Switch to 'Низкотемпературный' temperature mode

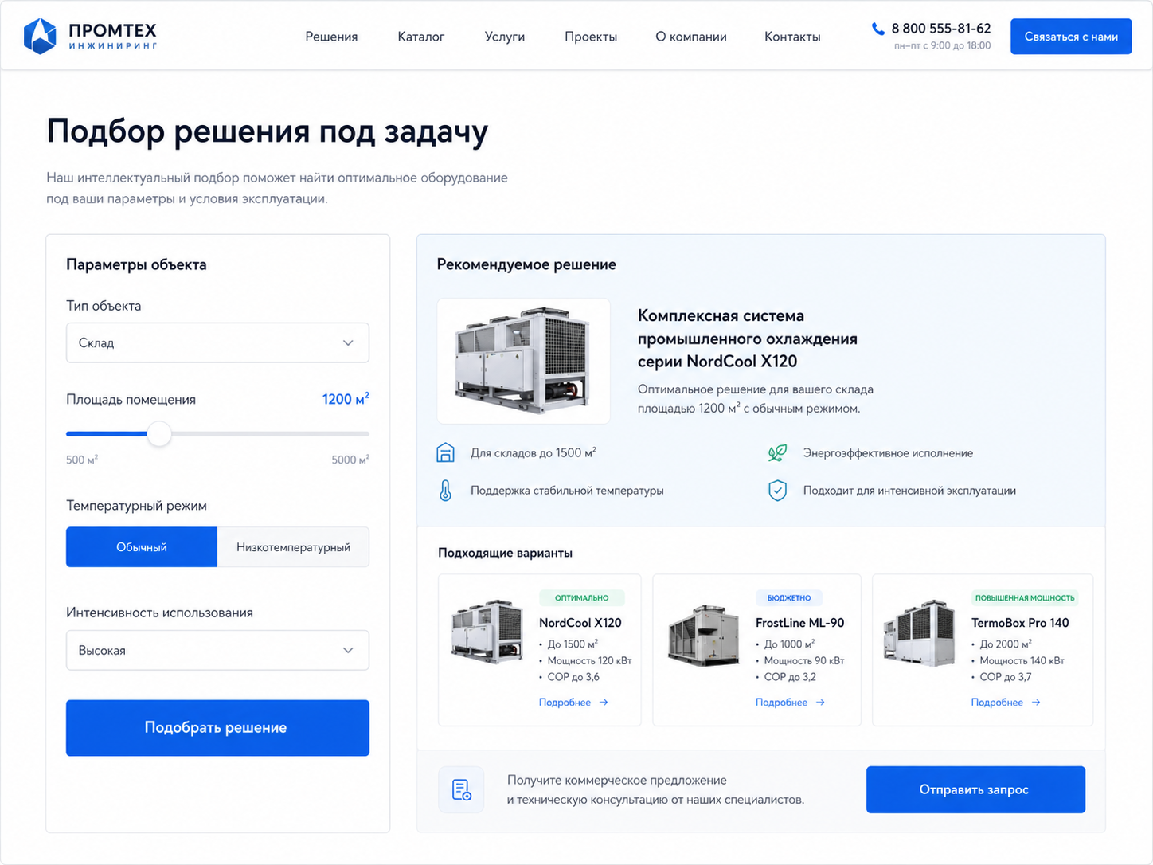293,547
